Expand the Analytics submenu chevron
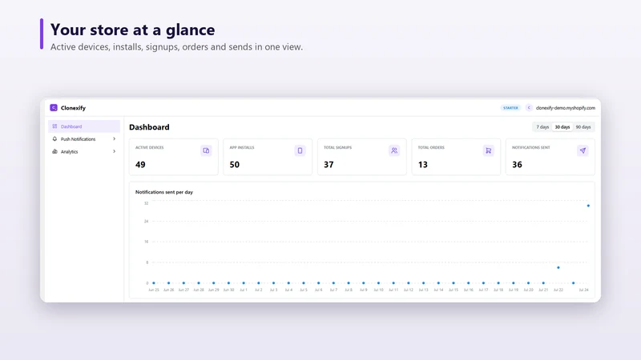The image size is (641, 360). [x=114, y=151]
